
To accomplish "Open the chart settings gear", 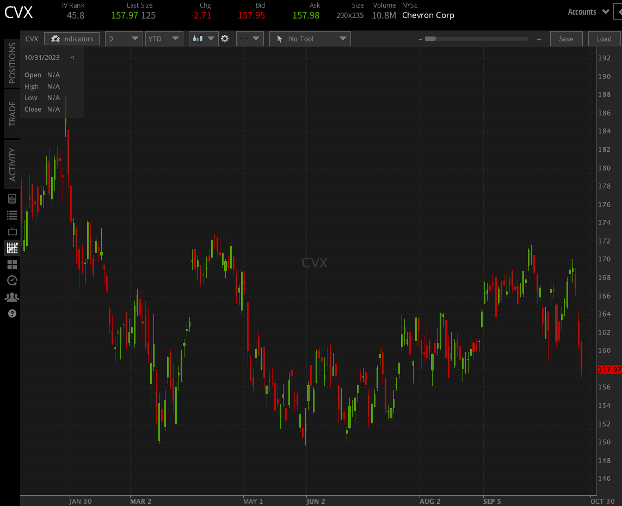I will (x=225, y=39).
